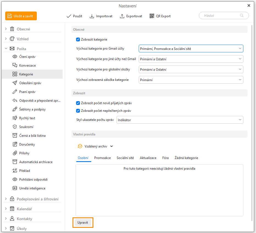Click Uložit a zavřít button

tap(21, 16)
